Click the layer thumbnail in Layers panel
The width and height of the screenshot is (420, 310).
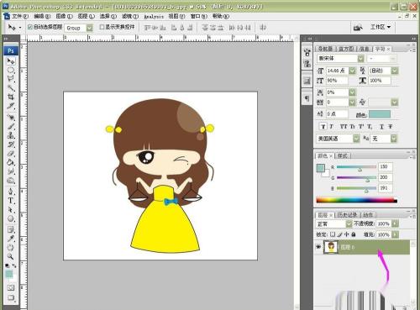point(331,247)
